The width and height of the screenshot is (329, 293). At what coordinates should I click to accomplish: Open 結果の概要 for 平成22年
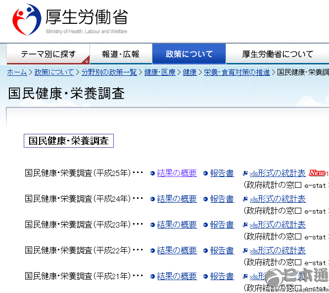tap(177, 250)
